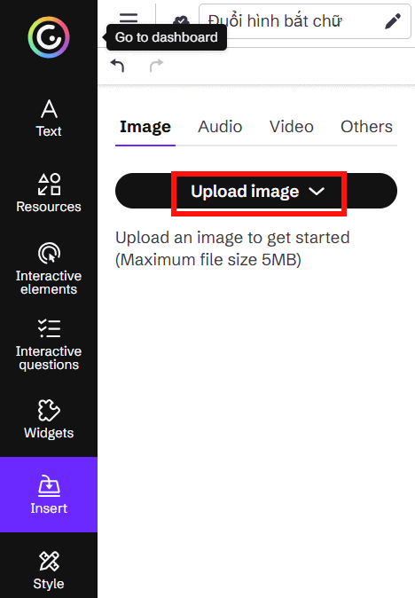Switch to the Audio tab
Screen dimensions: 415x598
pos(220,127)
